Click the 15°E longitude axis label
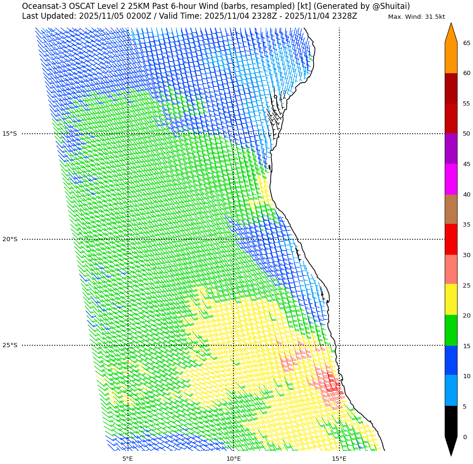Image resolution: width=473 pixels, height=464 pixels. 339,458
